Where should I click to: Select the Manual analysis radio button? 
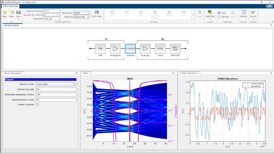click(x=219, y=17)
